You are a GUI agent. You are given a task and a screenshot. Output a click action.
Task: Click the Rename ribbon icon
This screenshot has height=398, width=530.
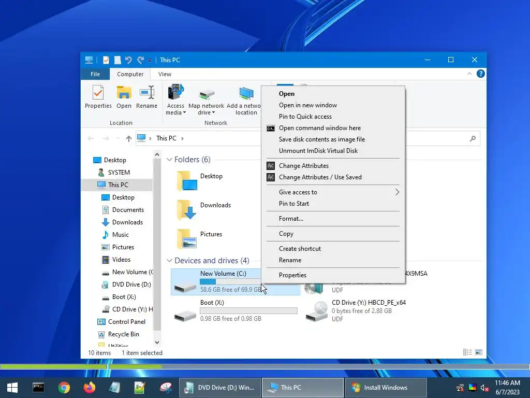[x=146, y=97]
